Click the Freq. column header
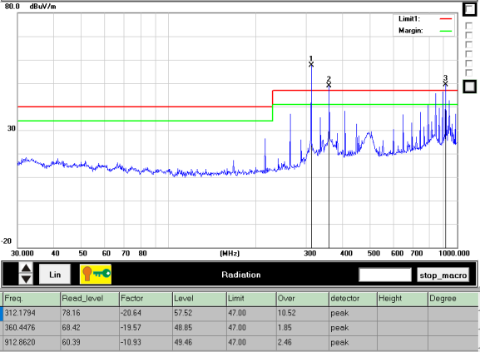Image resolution: width=480 pixels, height=352 pixels. pyautogui.click(x=32, y=299)
